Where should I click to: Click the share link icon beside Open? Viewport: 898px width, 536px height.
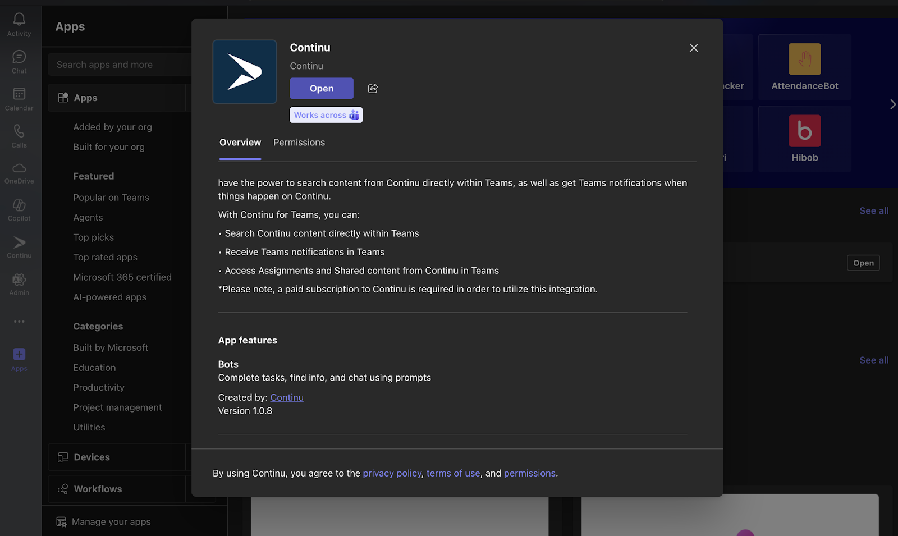(x=373, y=89)
